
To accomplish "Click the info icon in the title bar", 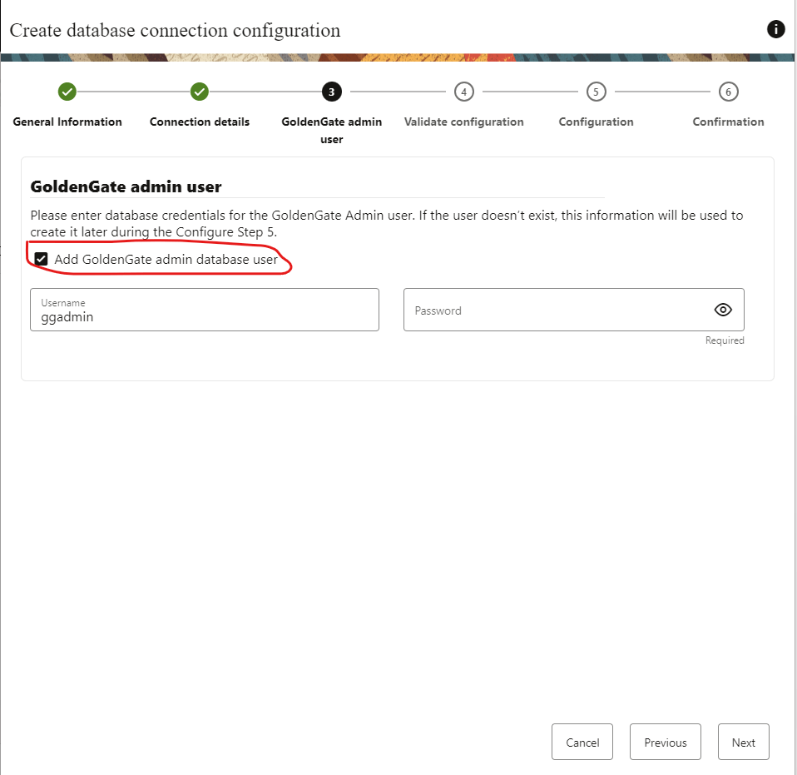I will (x=775, y=30).
